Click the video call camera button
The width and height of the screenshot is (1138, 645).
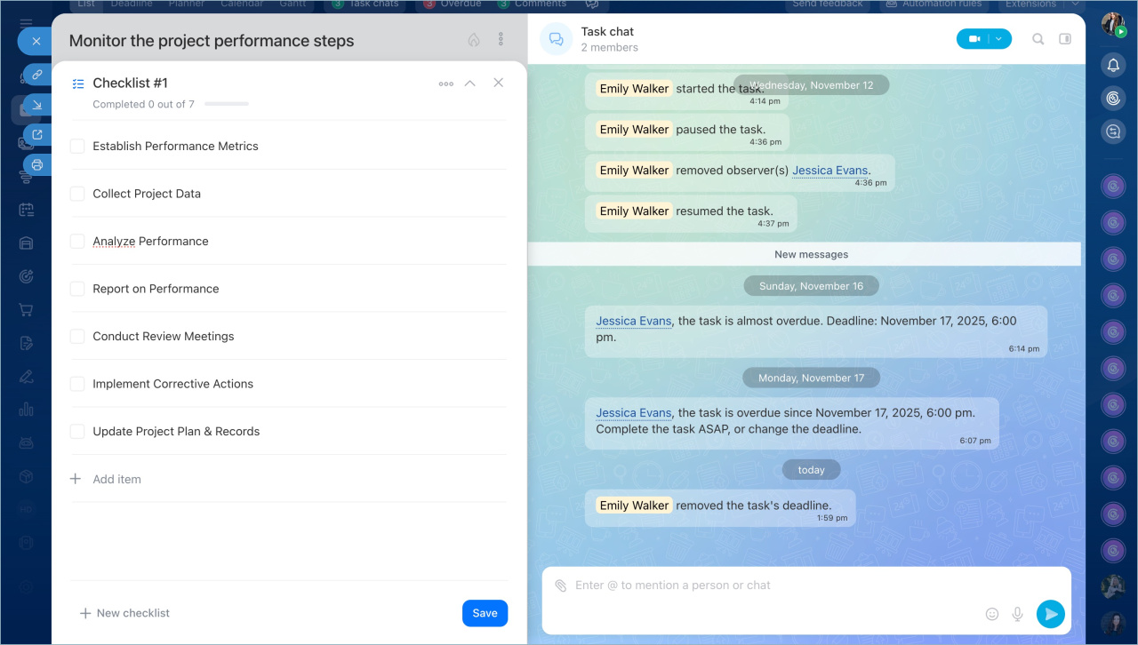(x=974, y=39)
